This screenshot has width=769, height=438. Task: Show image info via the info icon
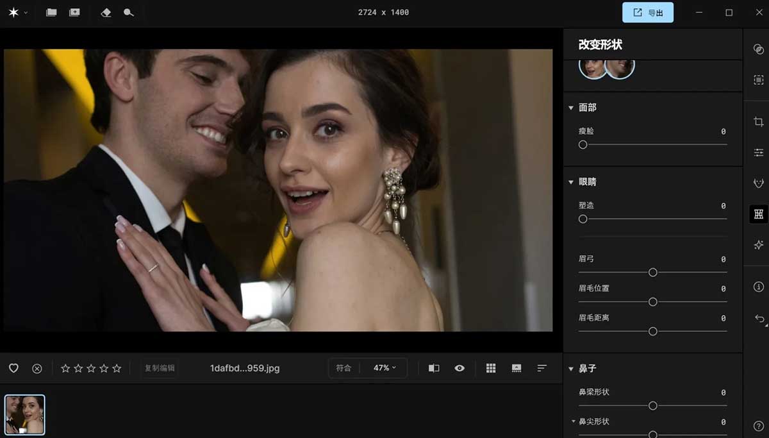759,287
